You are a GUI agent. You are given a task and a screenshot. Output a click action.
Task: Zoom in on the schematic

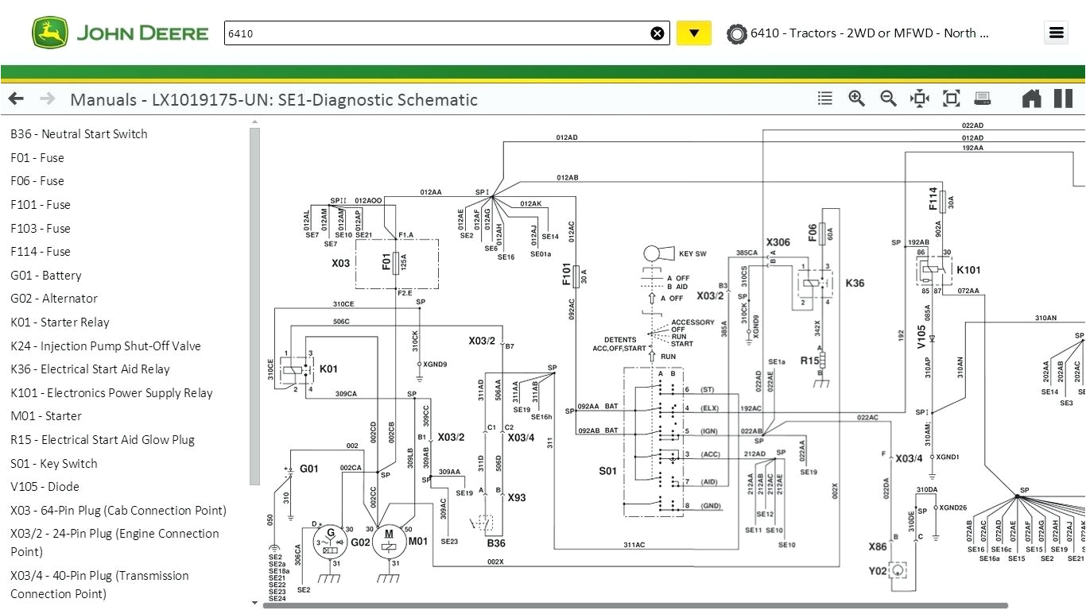point(856,98)
